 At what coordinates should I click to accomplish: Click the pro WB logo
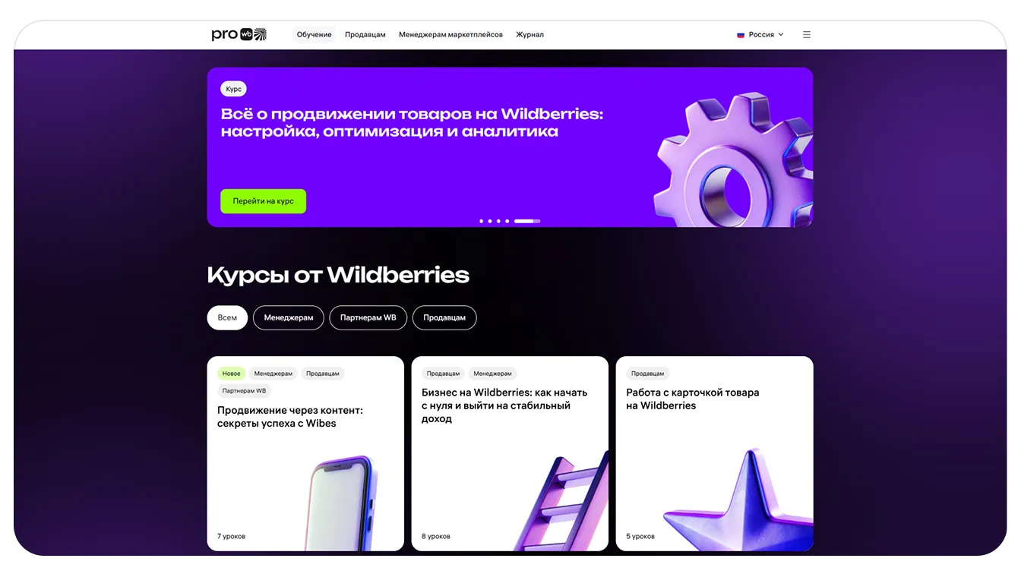click(239, 34)
